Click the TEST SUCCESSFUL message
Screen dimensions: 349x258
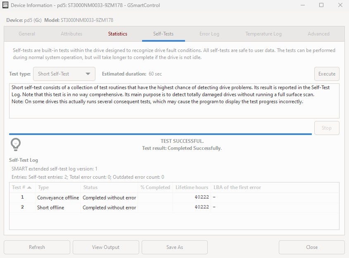coord(182,141)
